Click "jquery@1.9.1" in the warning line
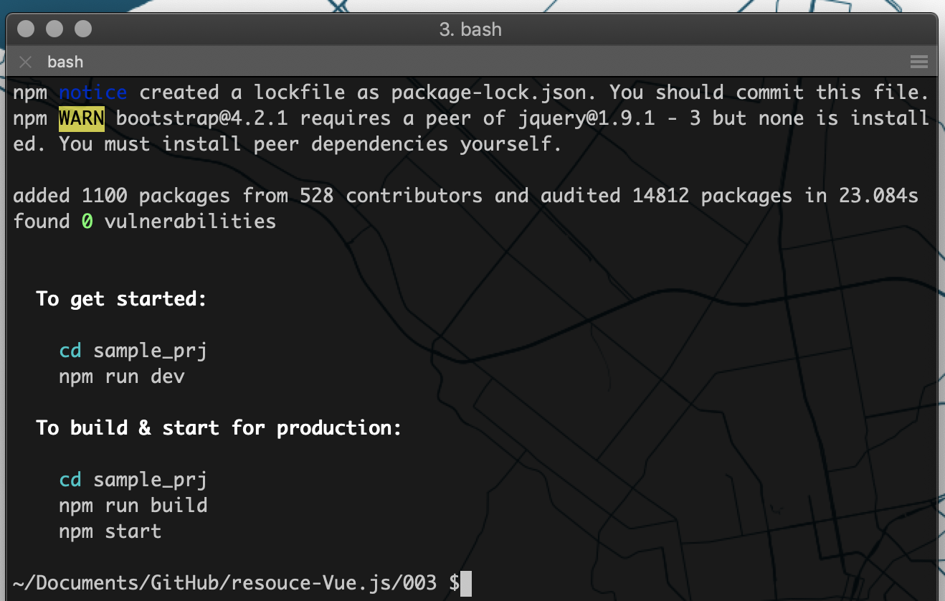 [586, 118]
